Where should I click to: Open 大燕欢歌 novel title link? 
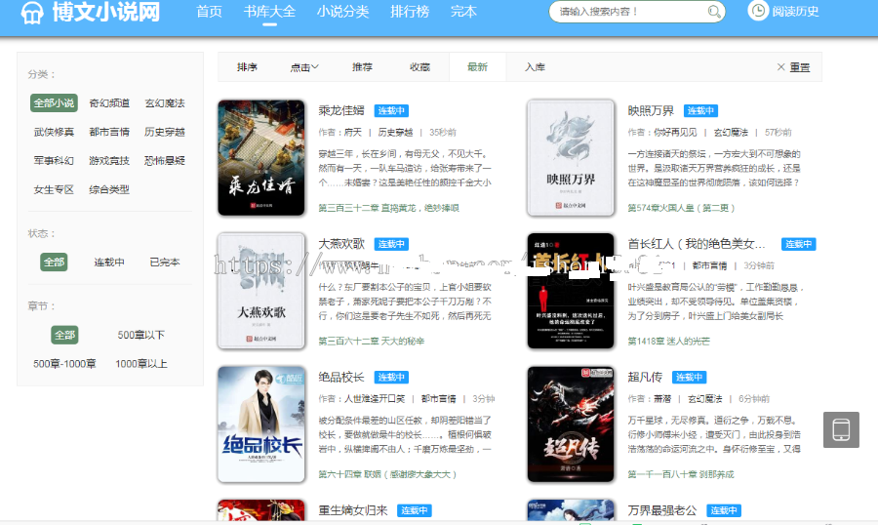(341, 244)
